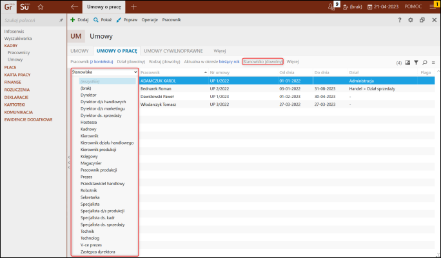The width and height of the screenshot is (441, 258).
Task: Select Zastępca dyrektora position
Action: tap(97, 252)
